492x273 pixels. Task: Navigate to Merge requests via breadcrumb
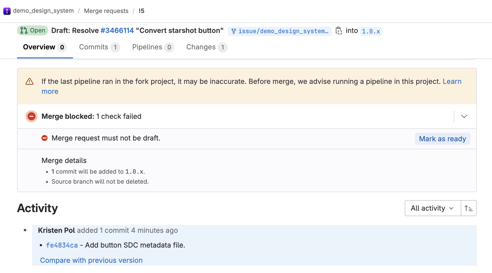(x=106, y=11)
